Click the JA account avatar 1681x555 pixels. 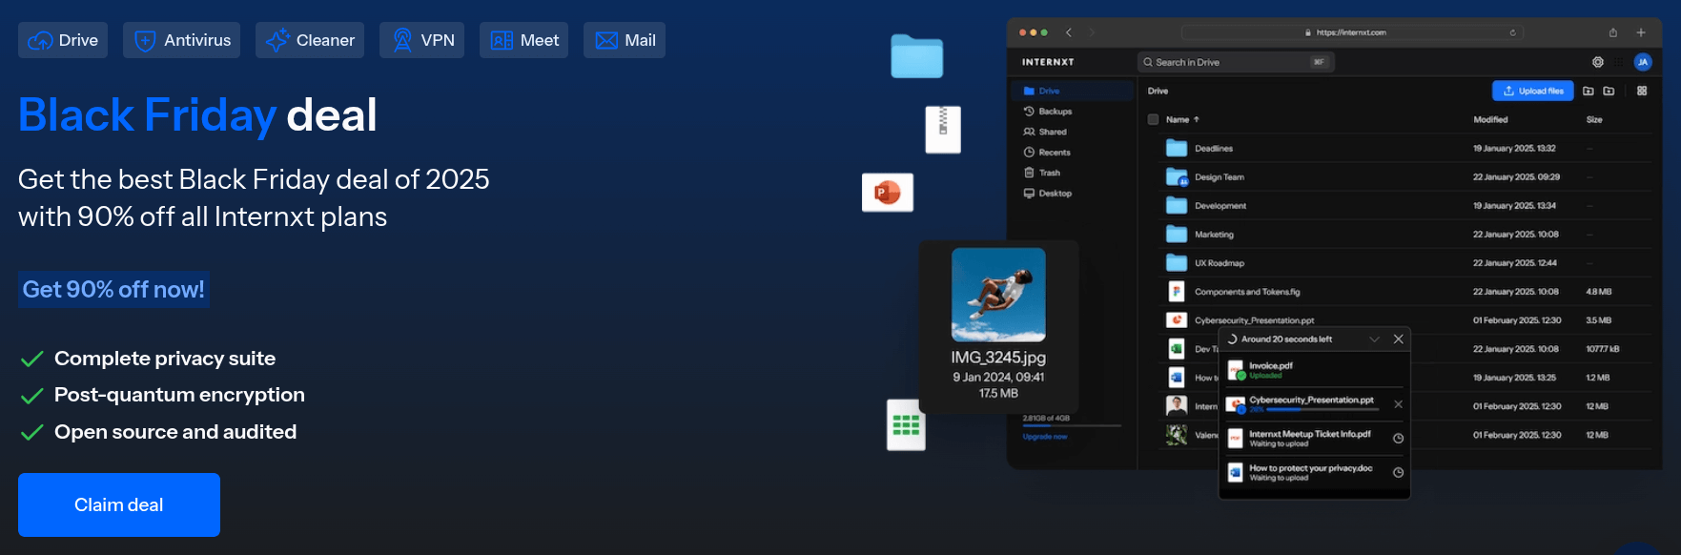[x=1642, y=62]
